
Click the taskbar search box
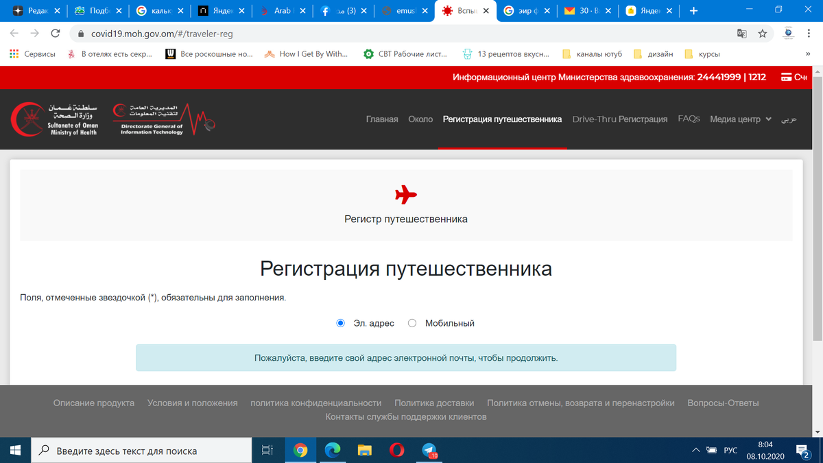(141, 451)
